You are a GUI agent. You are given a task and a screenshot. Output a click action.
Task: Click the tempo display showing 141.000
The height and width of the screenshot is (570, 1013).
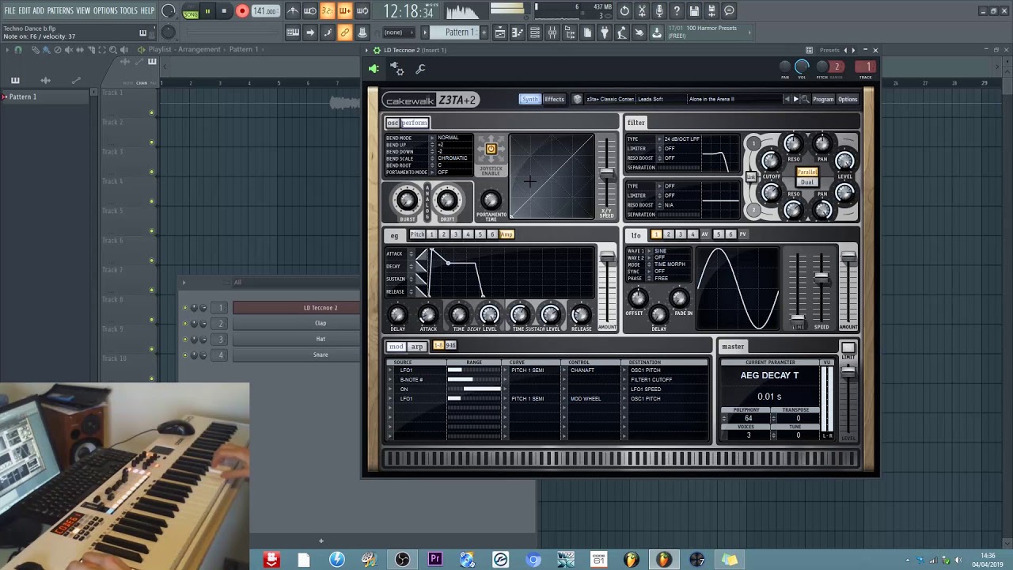(x=266, y=11)
